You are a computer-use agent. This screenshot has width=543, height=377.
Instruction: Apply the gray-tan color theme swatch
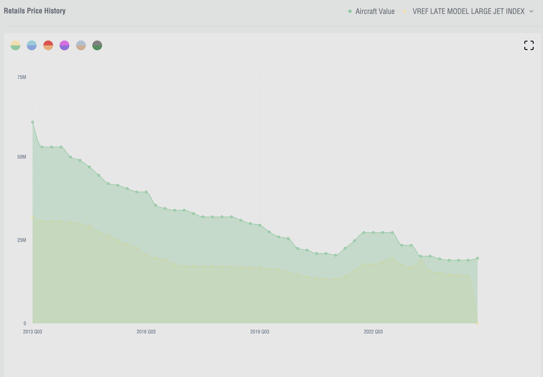click(81, 45)
